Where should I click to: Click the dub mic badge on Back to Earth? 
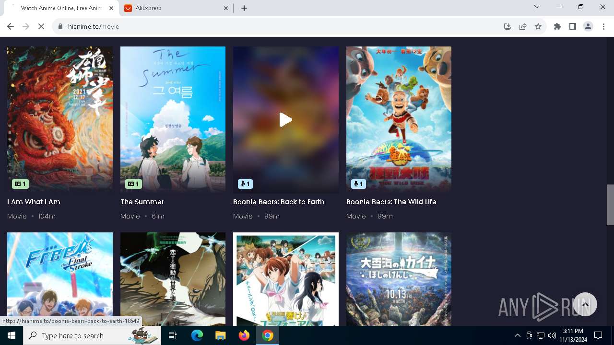coord(245,184)
